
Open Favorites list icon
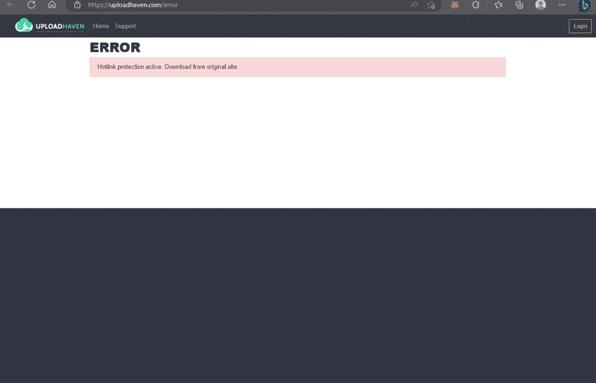tap(498, 5)
